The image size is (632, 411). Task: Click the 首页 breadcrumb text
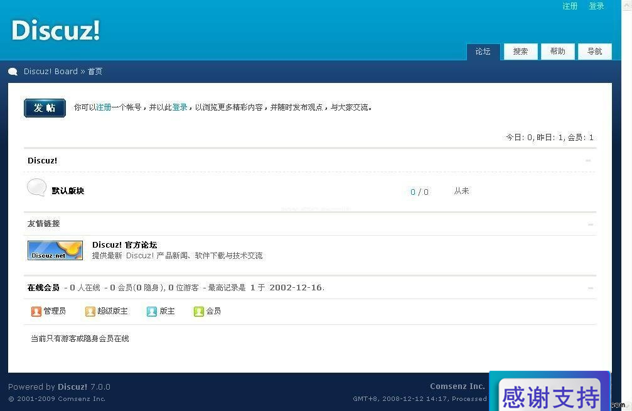click(x=95, y=72)
